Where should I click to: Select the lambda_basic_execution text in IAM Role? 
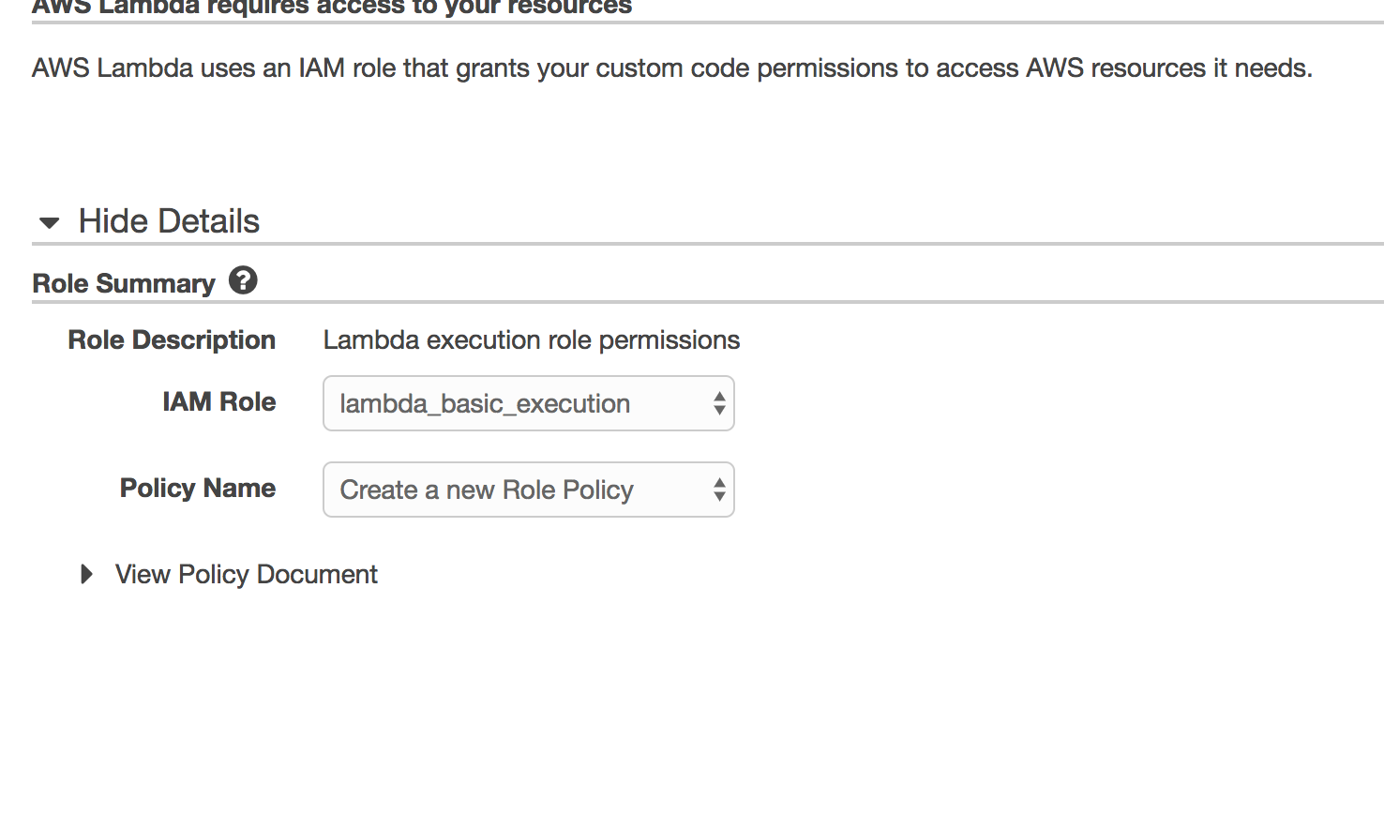[x=485, y=403]
